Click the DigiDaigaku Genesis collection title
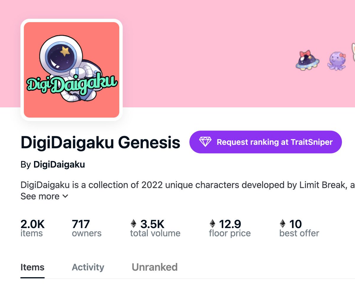355x284 pixels. tap(100, 142)
